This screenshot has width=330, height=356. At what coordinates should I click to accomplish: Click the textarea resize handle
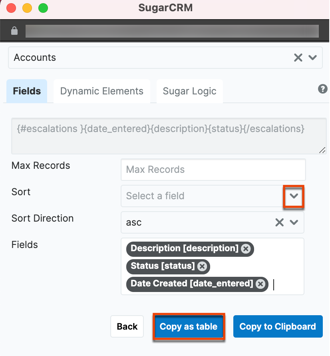[x=322, y=150]
